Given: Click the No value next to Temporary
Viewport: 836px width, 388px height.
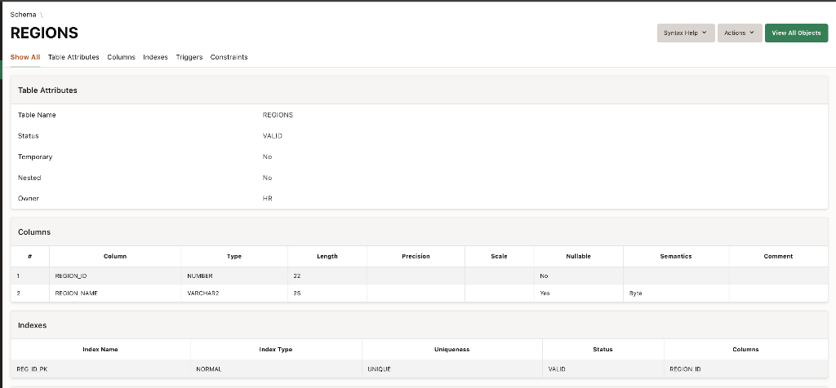Looking at the screenshot, I should (267, 157).
